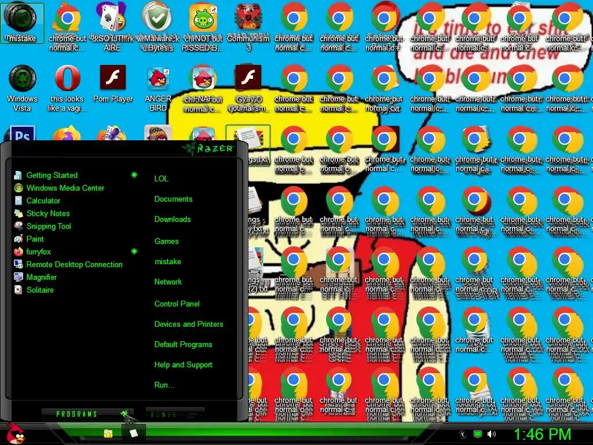The image size is (593, 445).
Task: Click the Calculator icon in start menu
Action: point(18,201)
